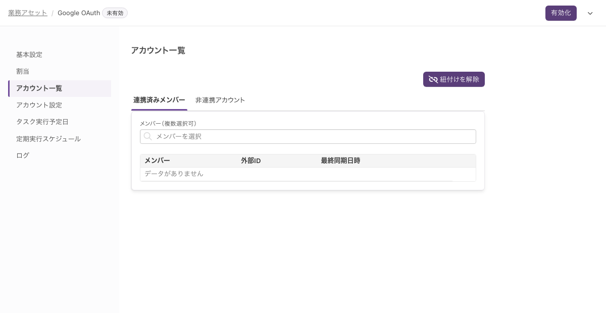Viewport: 606px width, 313px height.
Task: Click the 紐付けを解除 button
Action: [453, 79]
